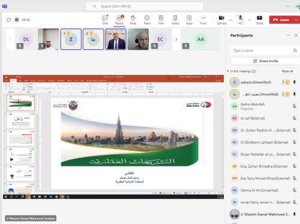
Task: Select the DL participant tile
Action: pos(26,39)
